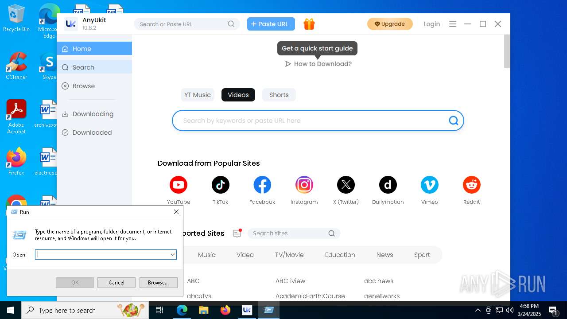This screenshot has width=567, height=319.
Task: Click the gift box icon
Action: click(x=309, y=24)
